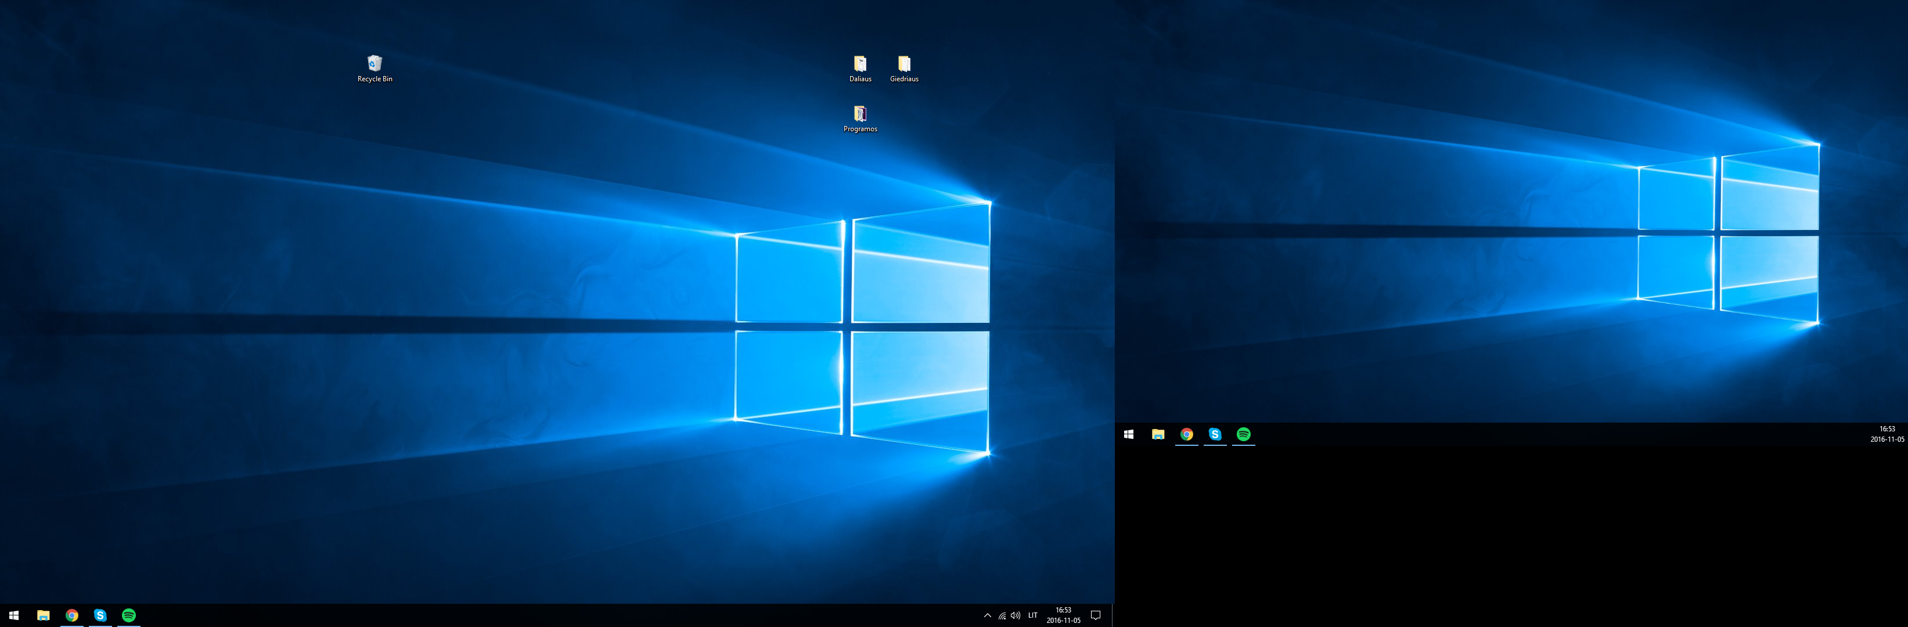Open the Action Center notification icon
The width and height of the screenshot is (1908, 627).
click(1096, 615)
